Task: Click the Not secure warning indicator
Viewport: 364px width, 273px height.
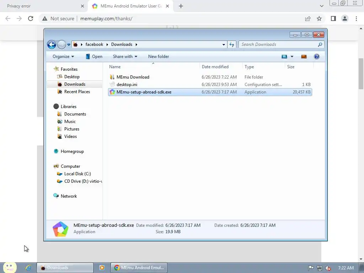Action: 58,18
